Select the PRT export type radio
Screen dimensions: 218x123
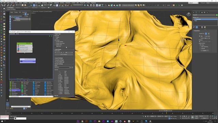click(55, 39)
